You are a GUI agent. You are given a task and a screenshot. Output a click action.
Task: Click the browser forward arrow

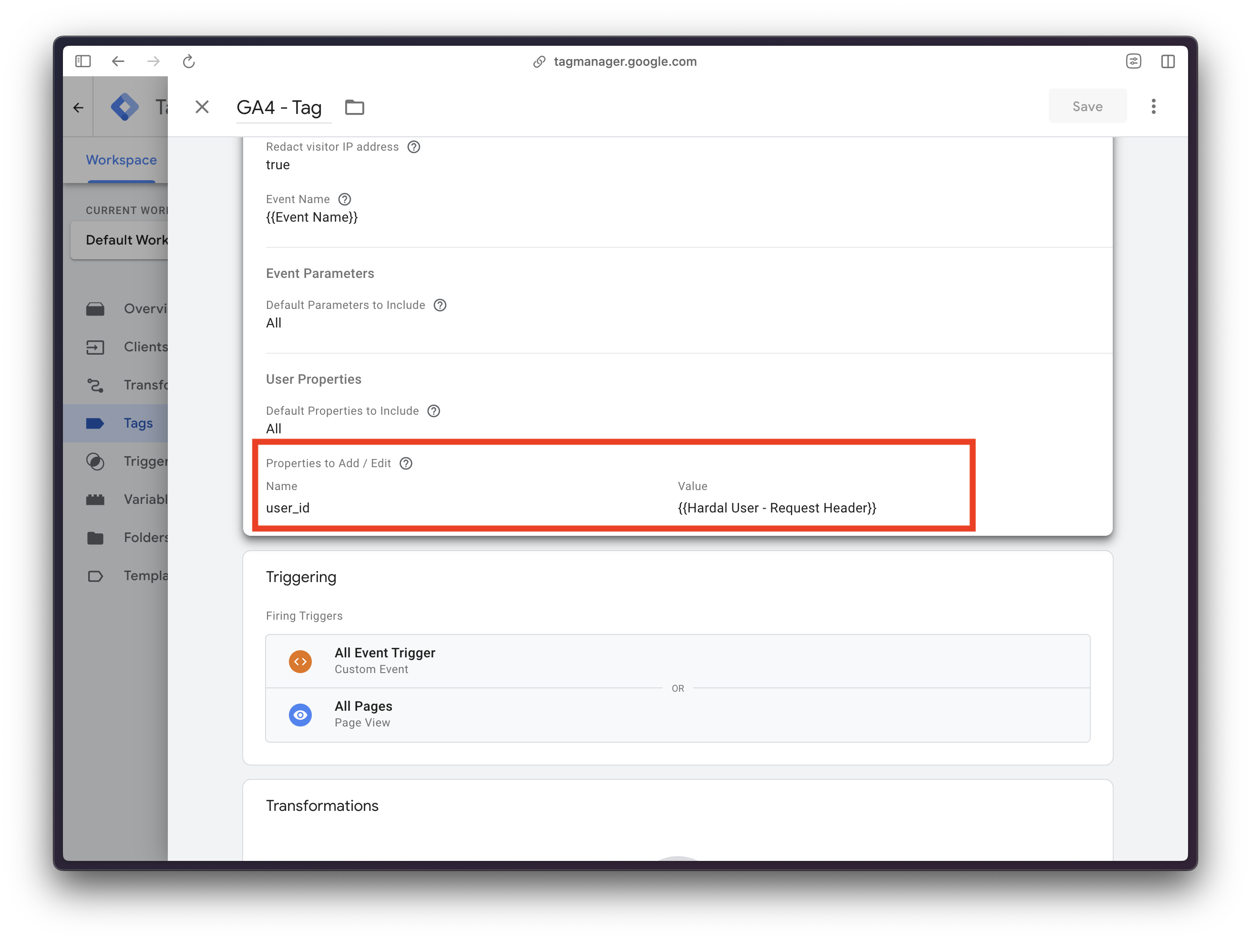click(153, 61)
